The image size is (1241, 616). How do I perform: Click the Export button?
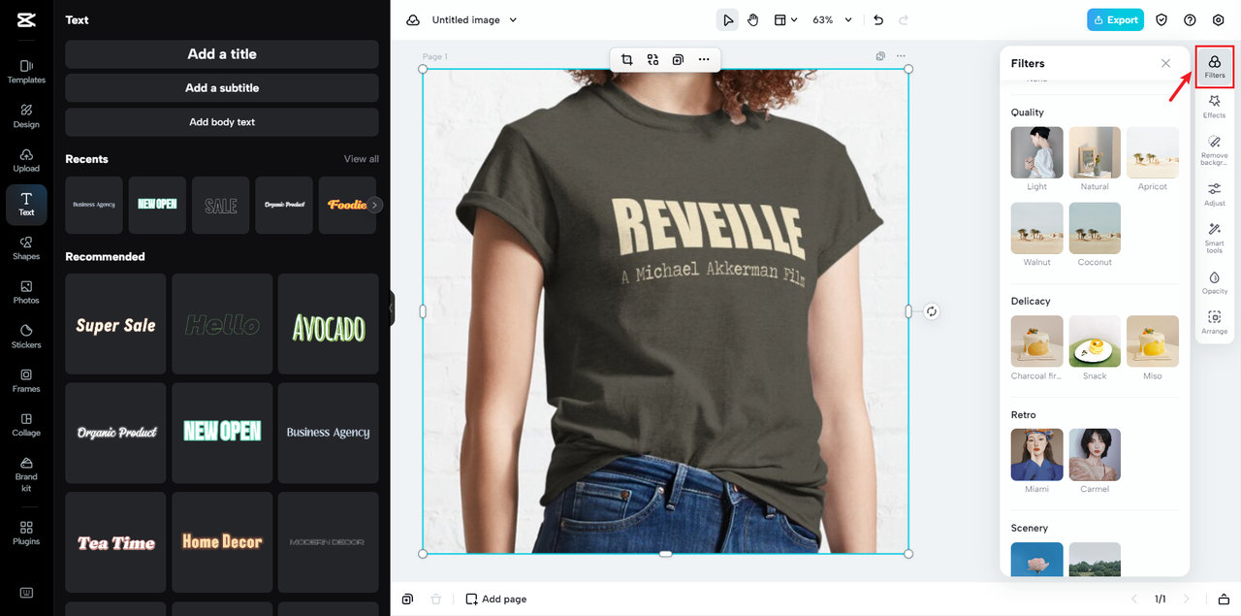tap(1115, 19)
